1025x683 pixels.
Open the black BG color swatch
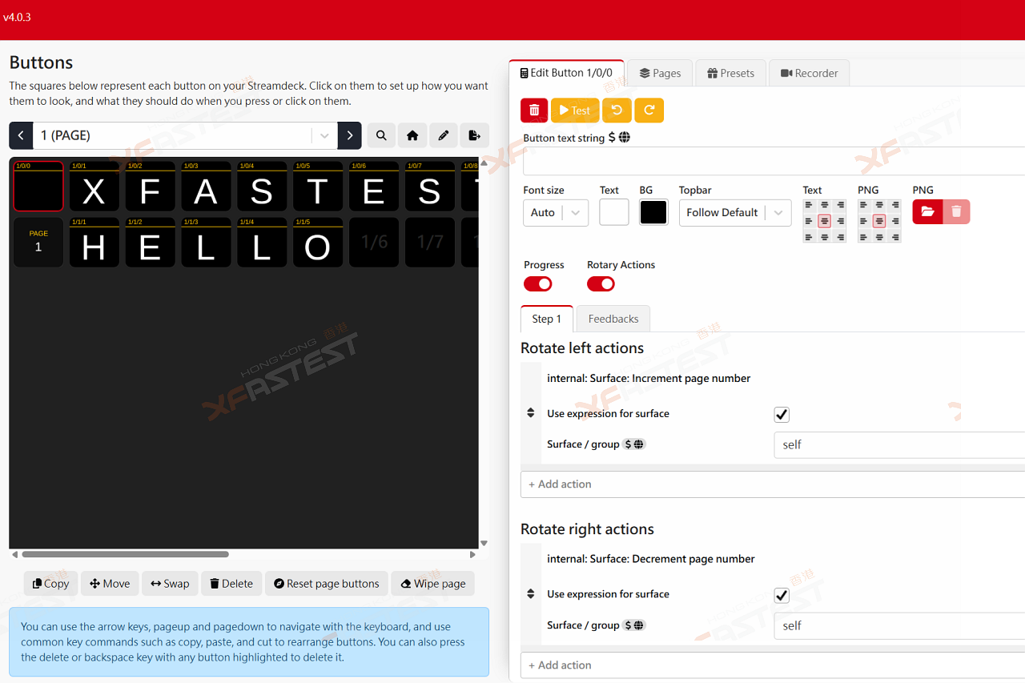[x=653, y=212]
